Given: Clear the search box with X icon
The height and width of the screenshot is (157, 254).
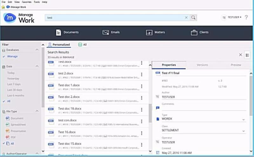Looking at the screenshot, I should point(186,18).
